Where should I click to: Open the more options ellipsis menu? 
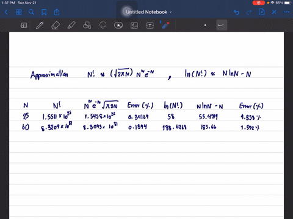[287, 12]
